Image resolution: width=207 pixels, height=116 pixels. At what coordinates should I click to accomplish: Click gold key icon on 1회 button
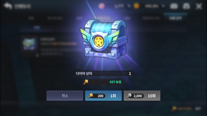pos(91,96)
